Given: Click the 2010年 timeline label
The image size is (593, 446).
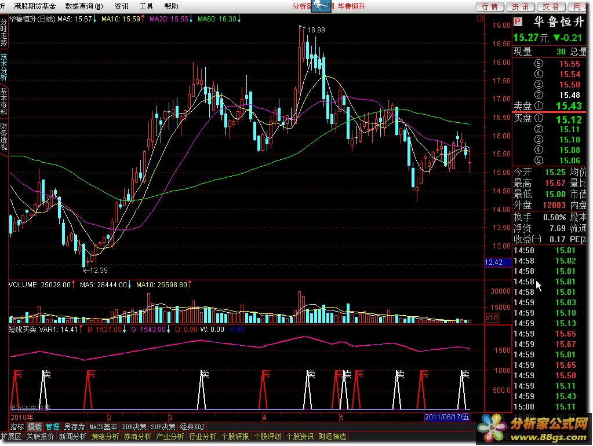Looking at the screenshot, I should (21, 417).
